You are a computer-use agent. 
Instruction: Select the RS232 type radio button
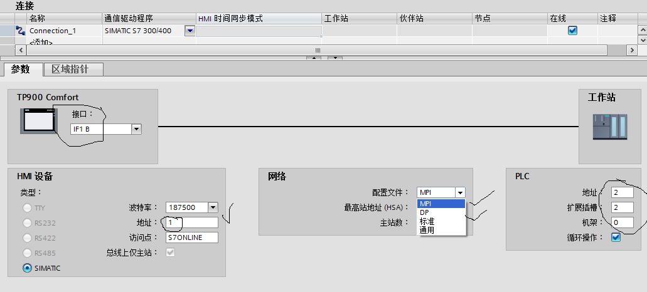point(27,223)
